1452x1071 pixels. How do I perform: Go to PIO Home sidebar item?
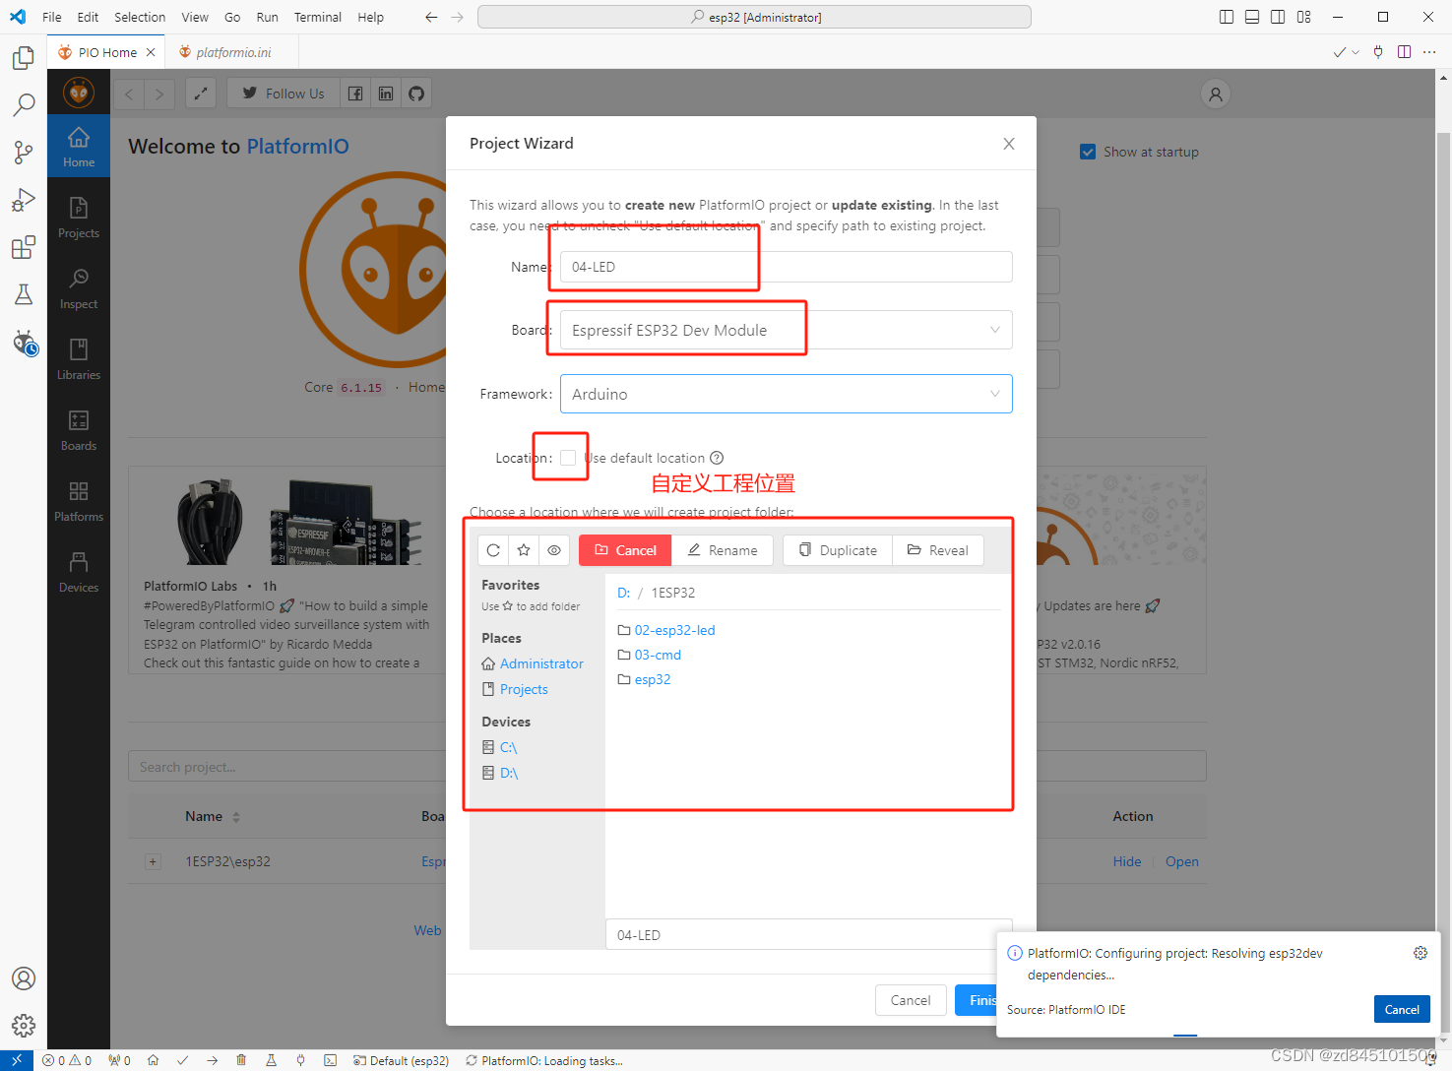(79, 147)
